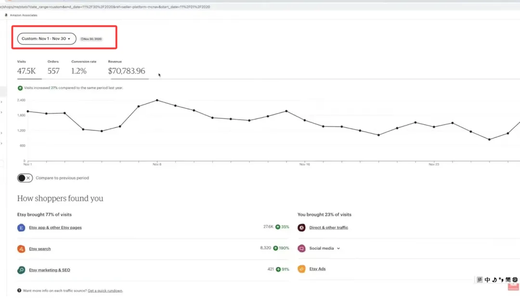520x300 pixels.
Task: Open the Custom: Nov 1 - Nov 30 dropdown
Action: click(x=46, y=39)
